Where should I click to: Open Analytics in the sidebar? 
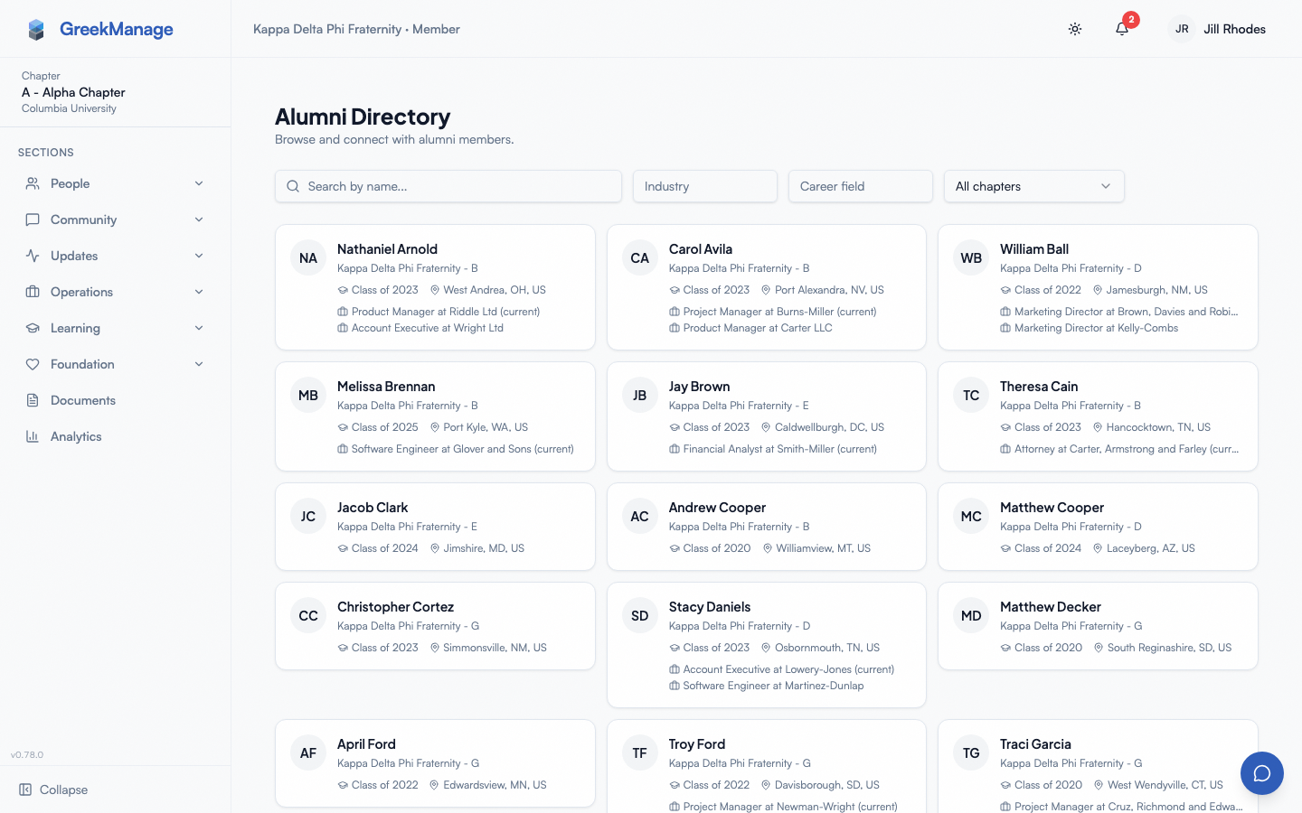(x=116, y=436)
